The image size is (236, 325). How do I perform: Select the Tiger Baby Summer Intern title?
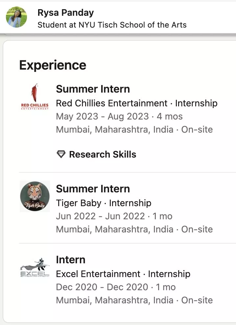click(93, 189)
